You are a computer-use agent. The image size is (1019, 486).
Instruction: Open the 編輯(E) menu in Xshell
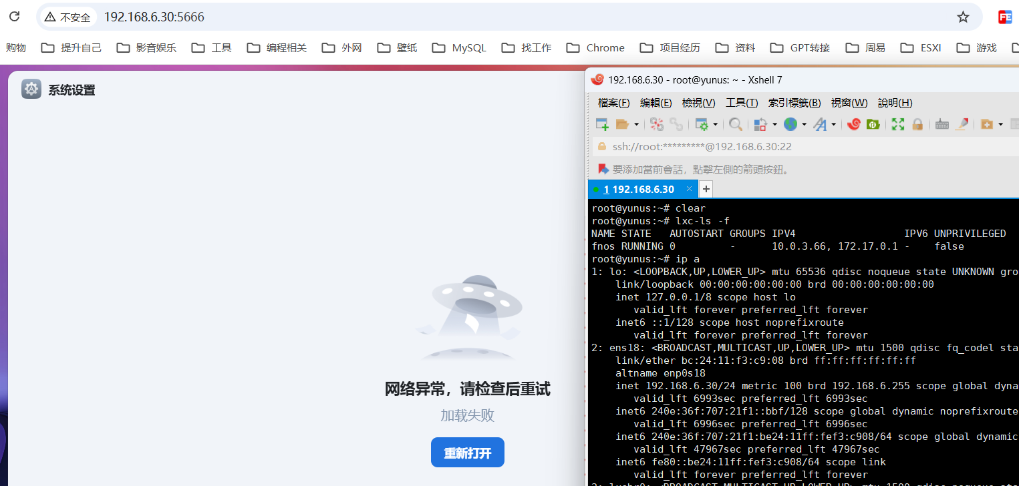click(656, 103)
